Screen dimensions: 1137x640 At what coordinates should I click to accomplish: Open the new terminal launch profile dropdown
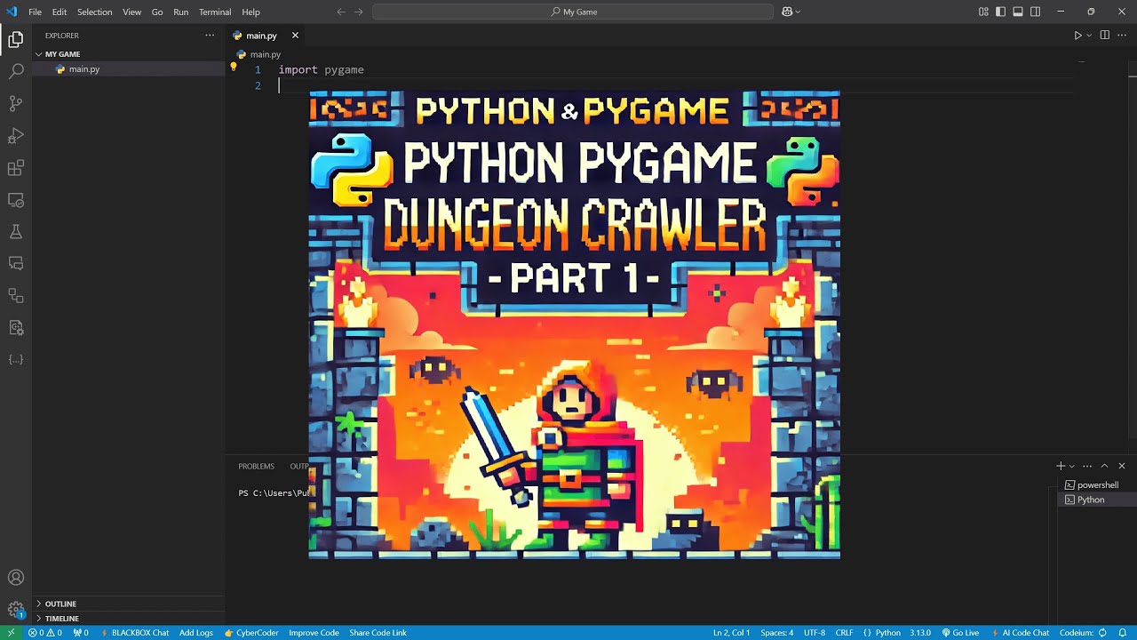click(1072, 466)
